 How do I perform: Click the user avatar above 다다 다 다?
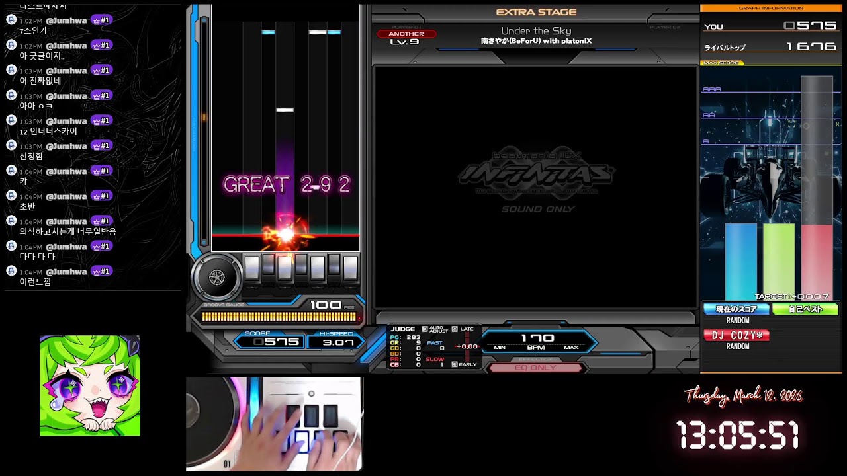click(11, 247)
